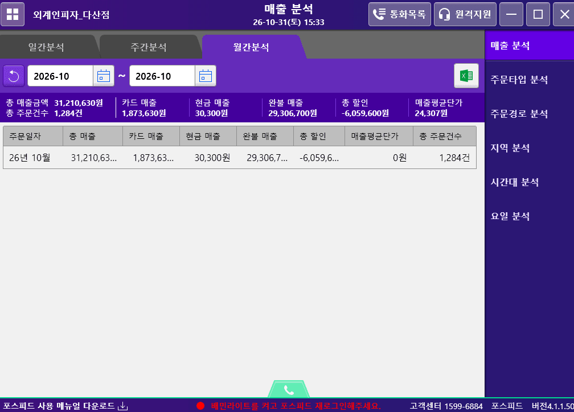
Task: Open 원격지원 remote support
Action: 465,14
